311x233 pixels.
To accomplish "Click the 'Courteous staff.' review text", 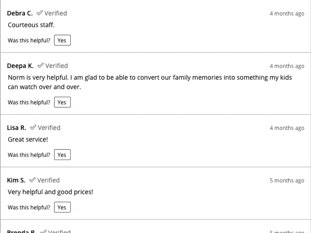I will point(31,25).
